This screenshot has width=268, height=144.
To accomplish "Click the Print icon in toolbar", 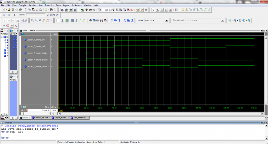I will 20,10.
